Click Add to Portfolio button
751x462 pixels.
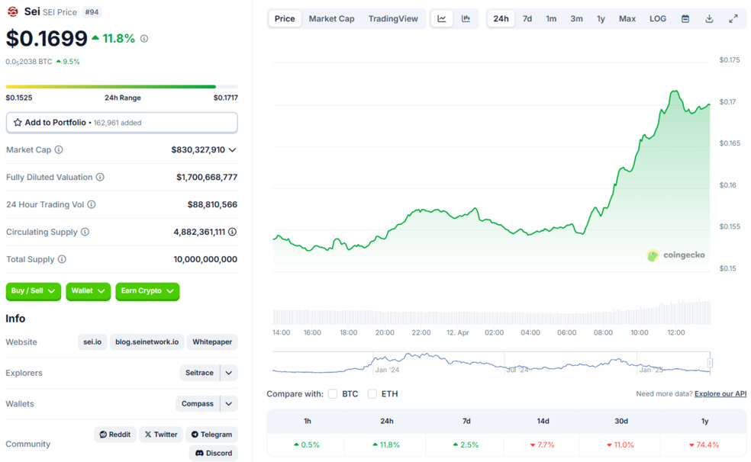tap(121, 123)
